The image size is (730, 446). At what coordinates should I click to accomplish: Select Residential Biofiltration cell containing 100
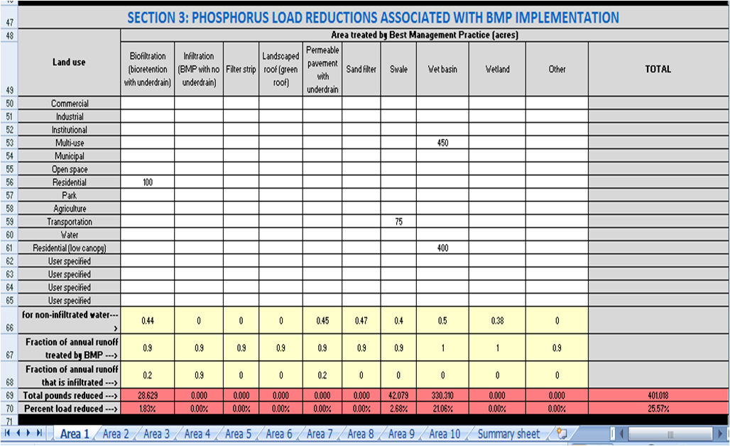(147, 182)
